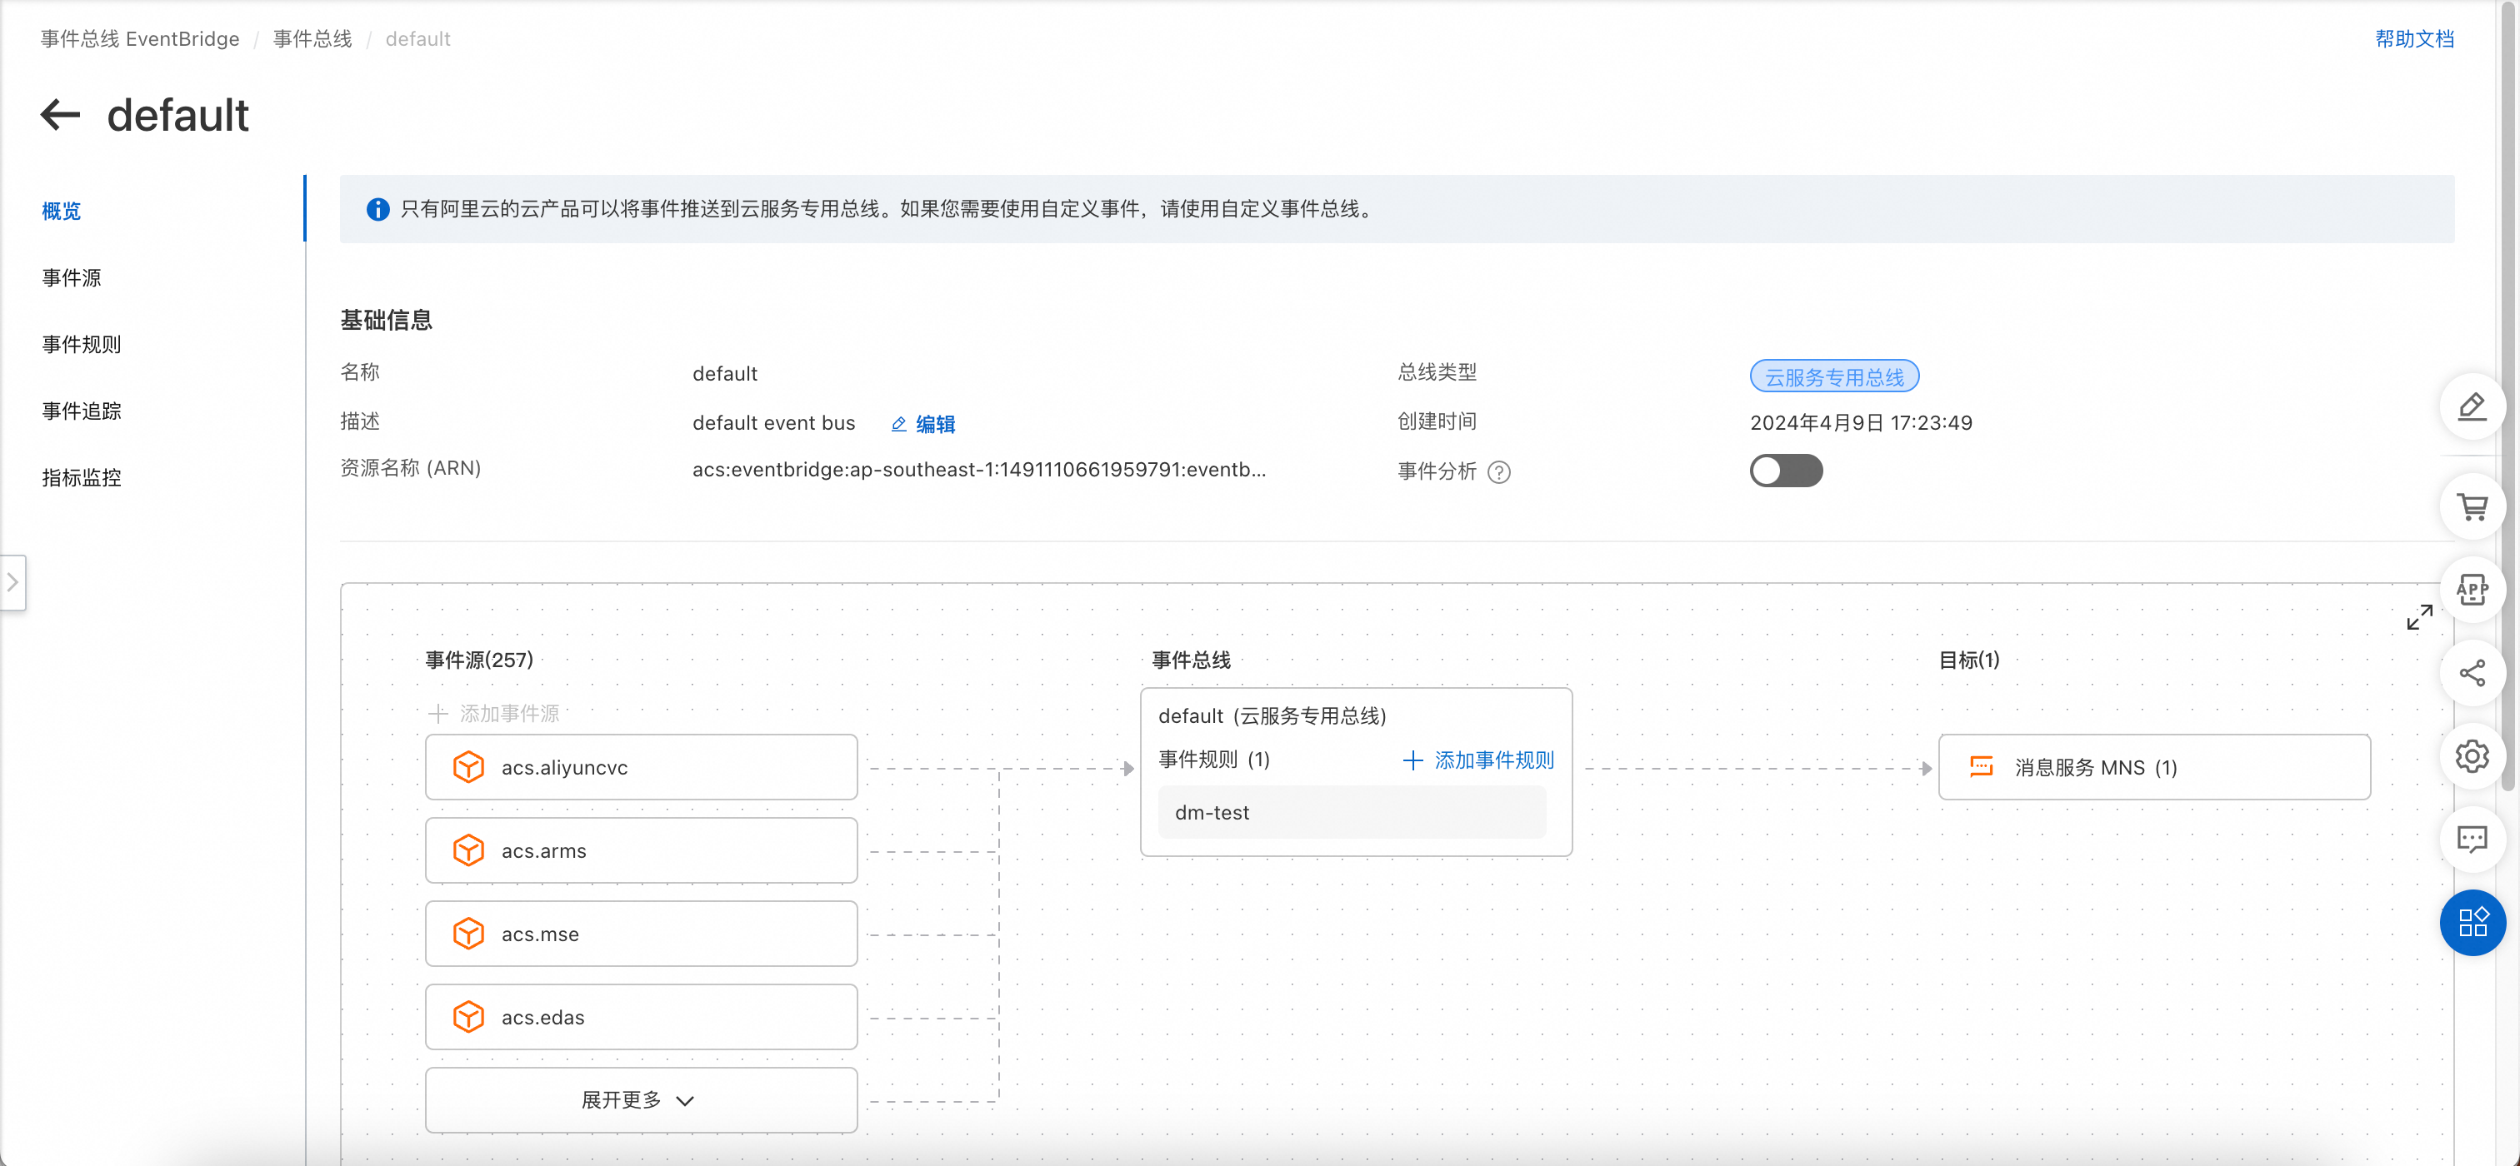Click the 事件总线 breadcrumb link
This screenshot has height=1166, width=2520.
tap(312, 39)
